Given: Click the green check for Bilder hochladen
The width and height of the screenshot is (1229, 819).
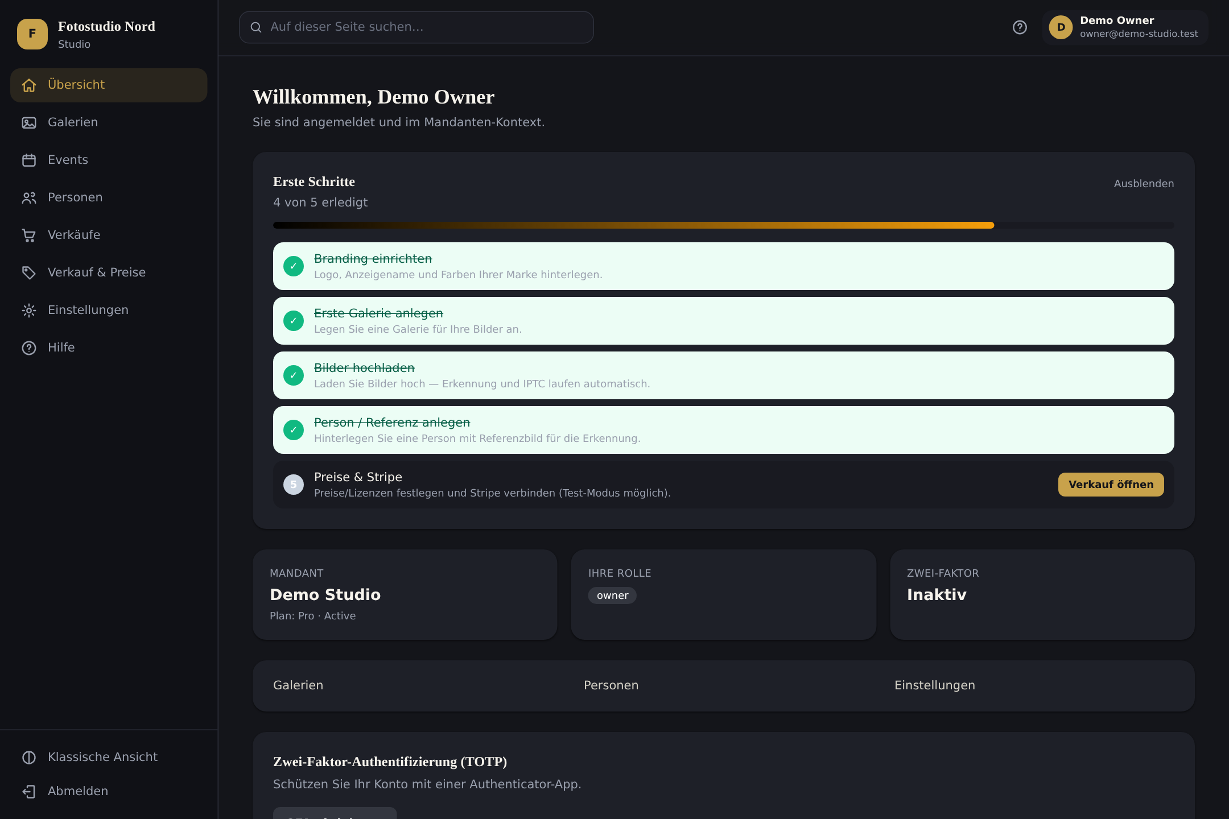Looking at the screenshot, I should click(294, 375).
